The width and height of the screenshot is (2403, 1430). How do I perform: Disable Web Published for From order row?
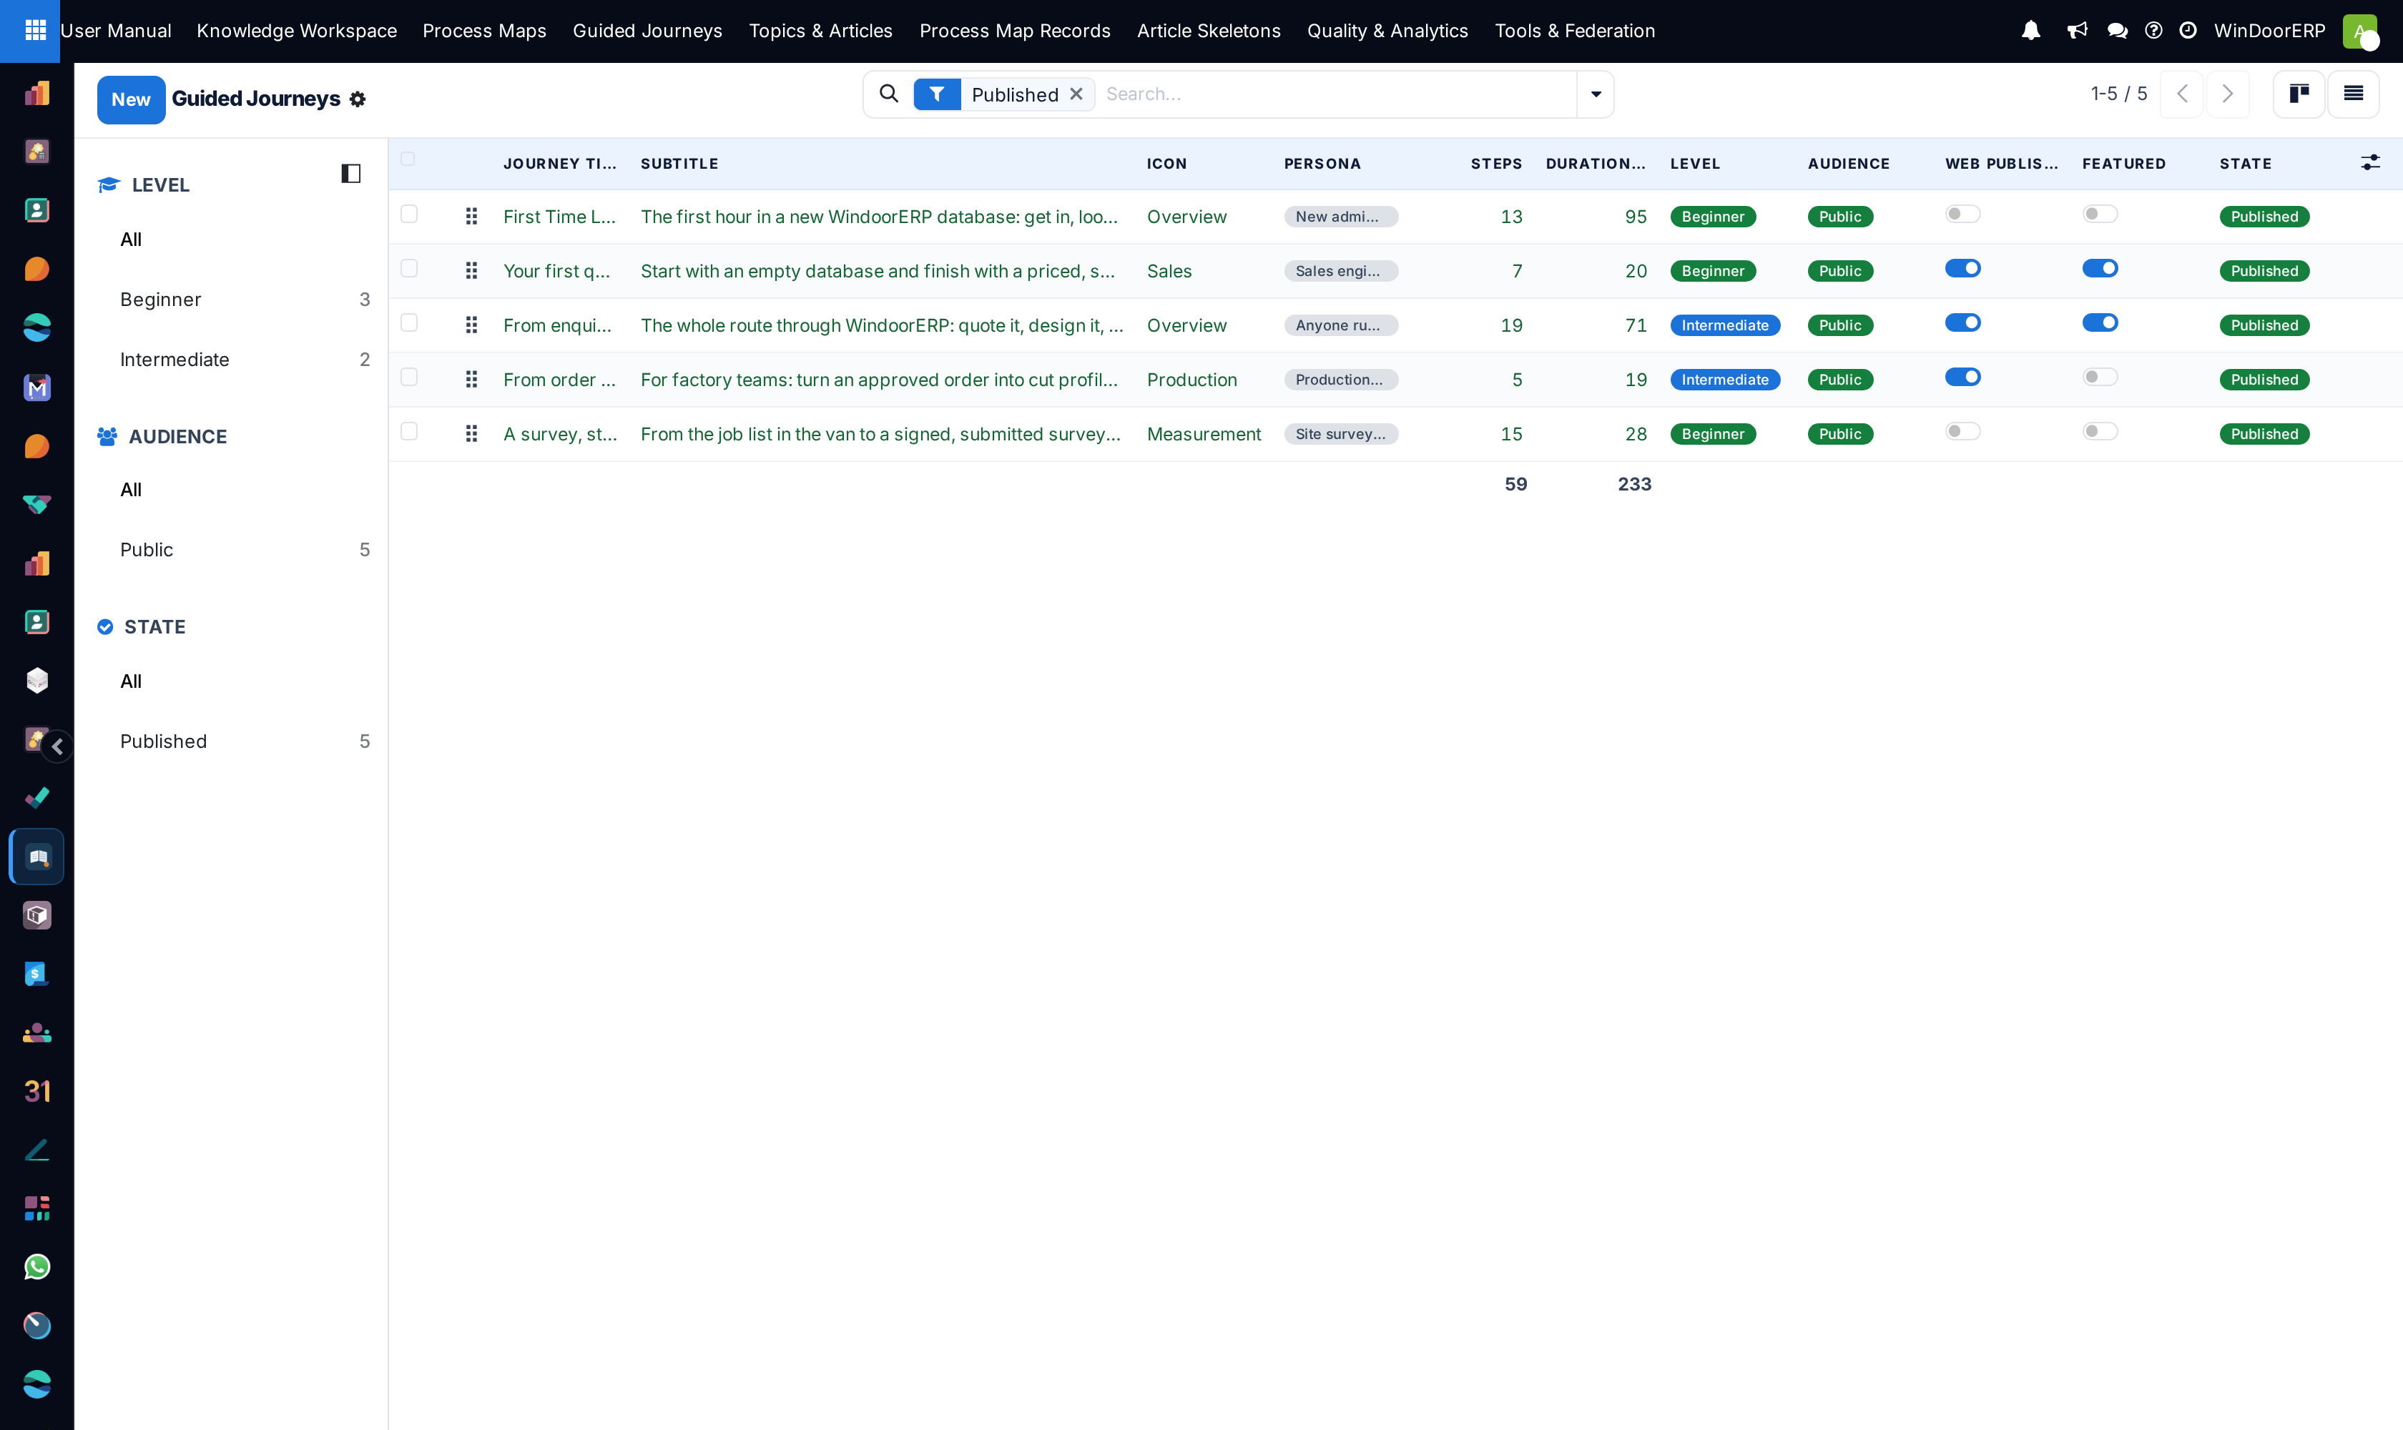[x=1962, y=377]
